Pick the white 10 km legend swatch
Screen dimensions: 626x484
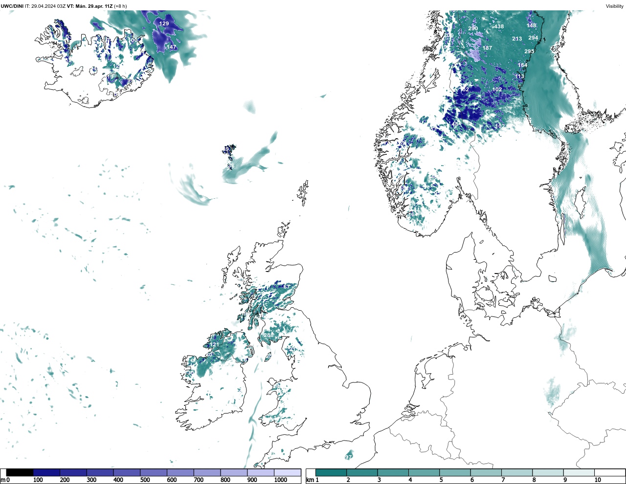[609, 472]
